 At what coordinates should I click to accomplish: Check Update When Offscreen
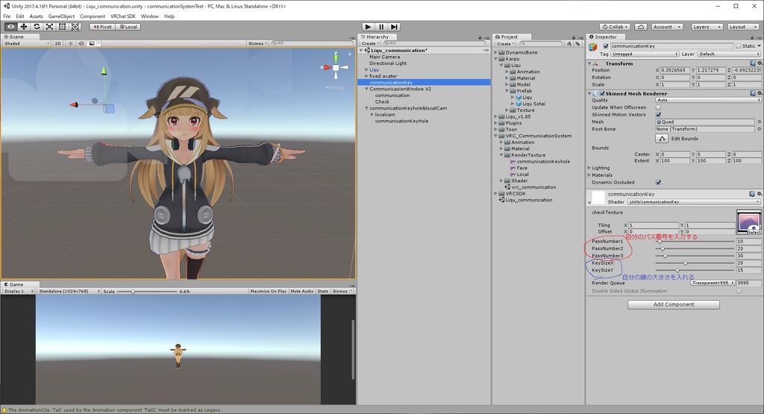pyautogui.click(x=658, y=107)
